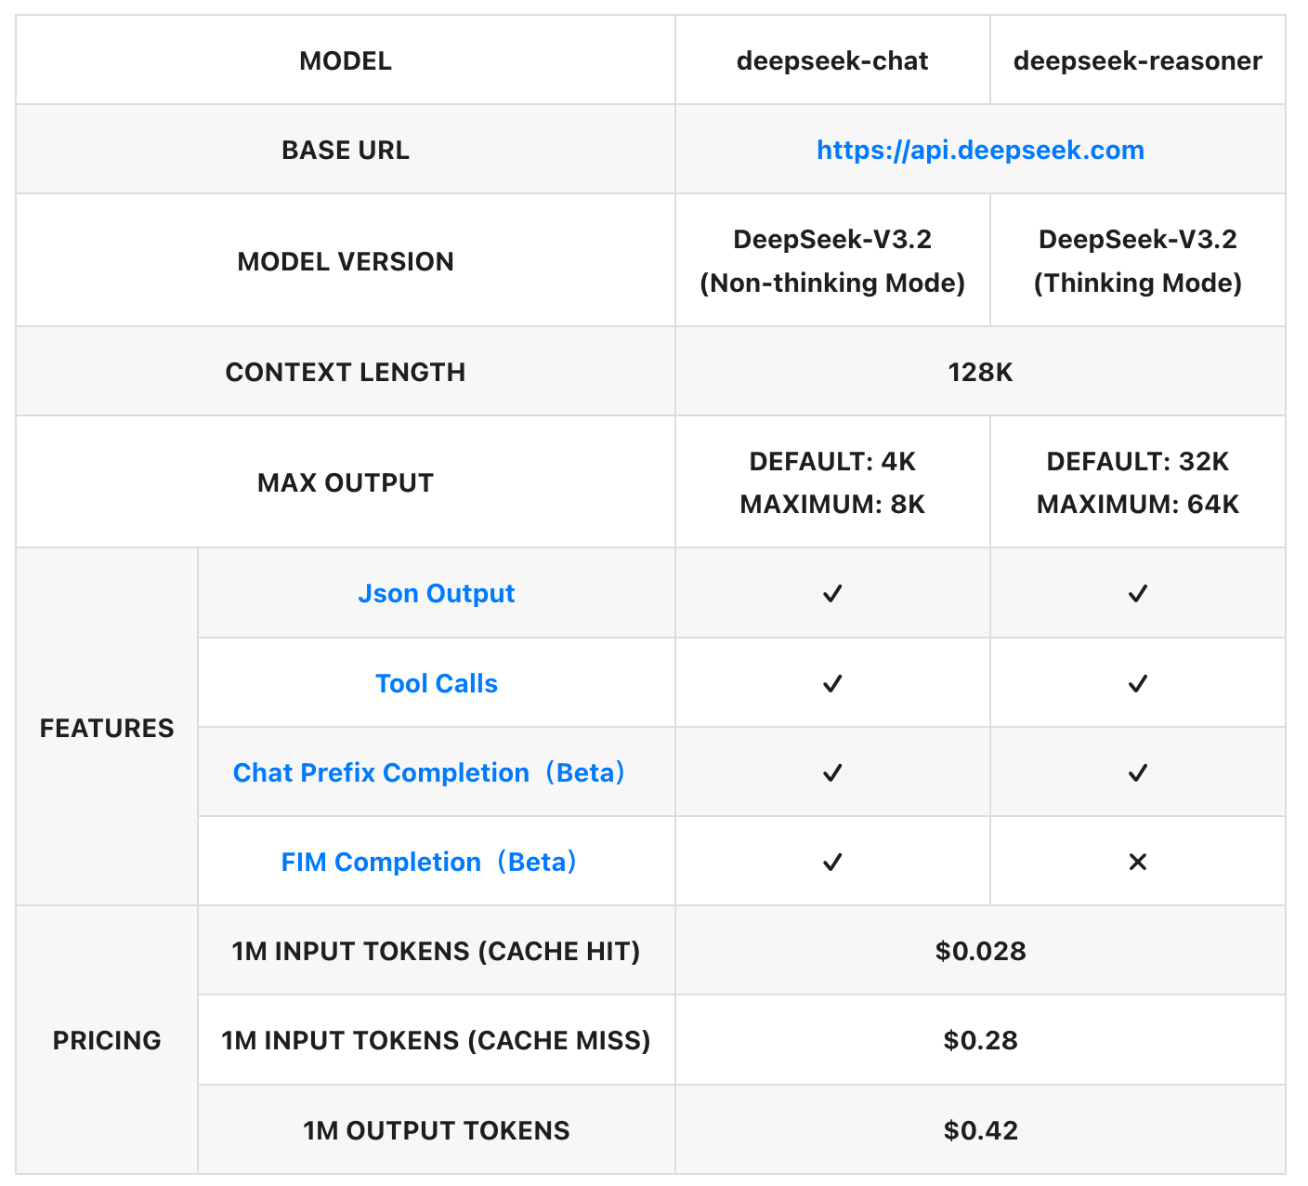Screen dimensions: 1308x1186
Task: Select the deepseek-reasoner column header
Action: (1138, 60)
